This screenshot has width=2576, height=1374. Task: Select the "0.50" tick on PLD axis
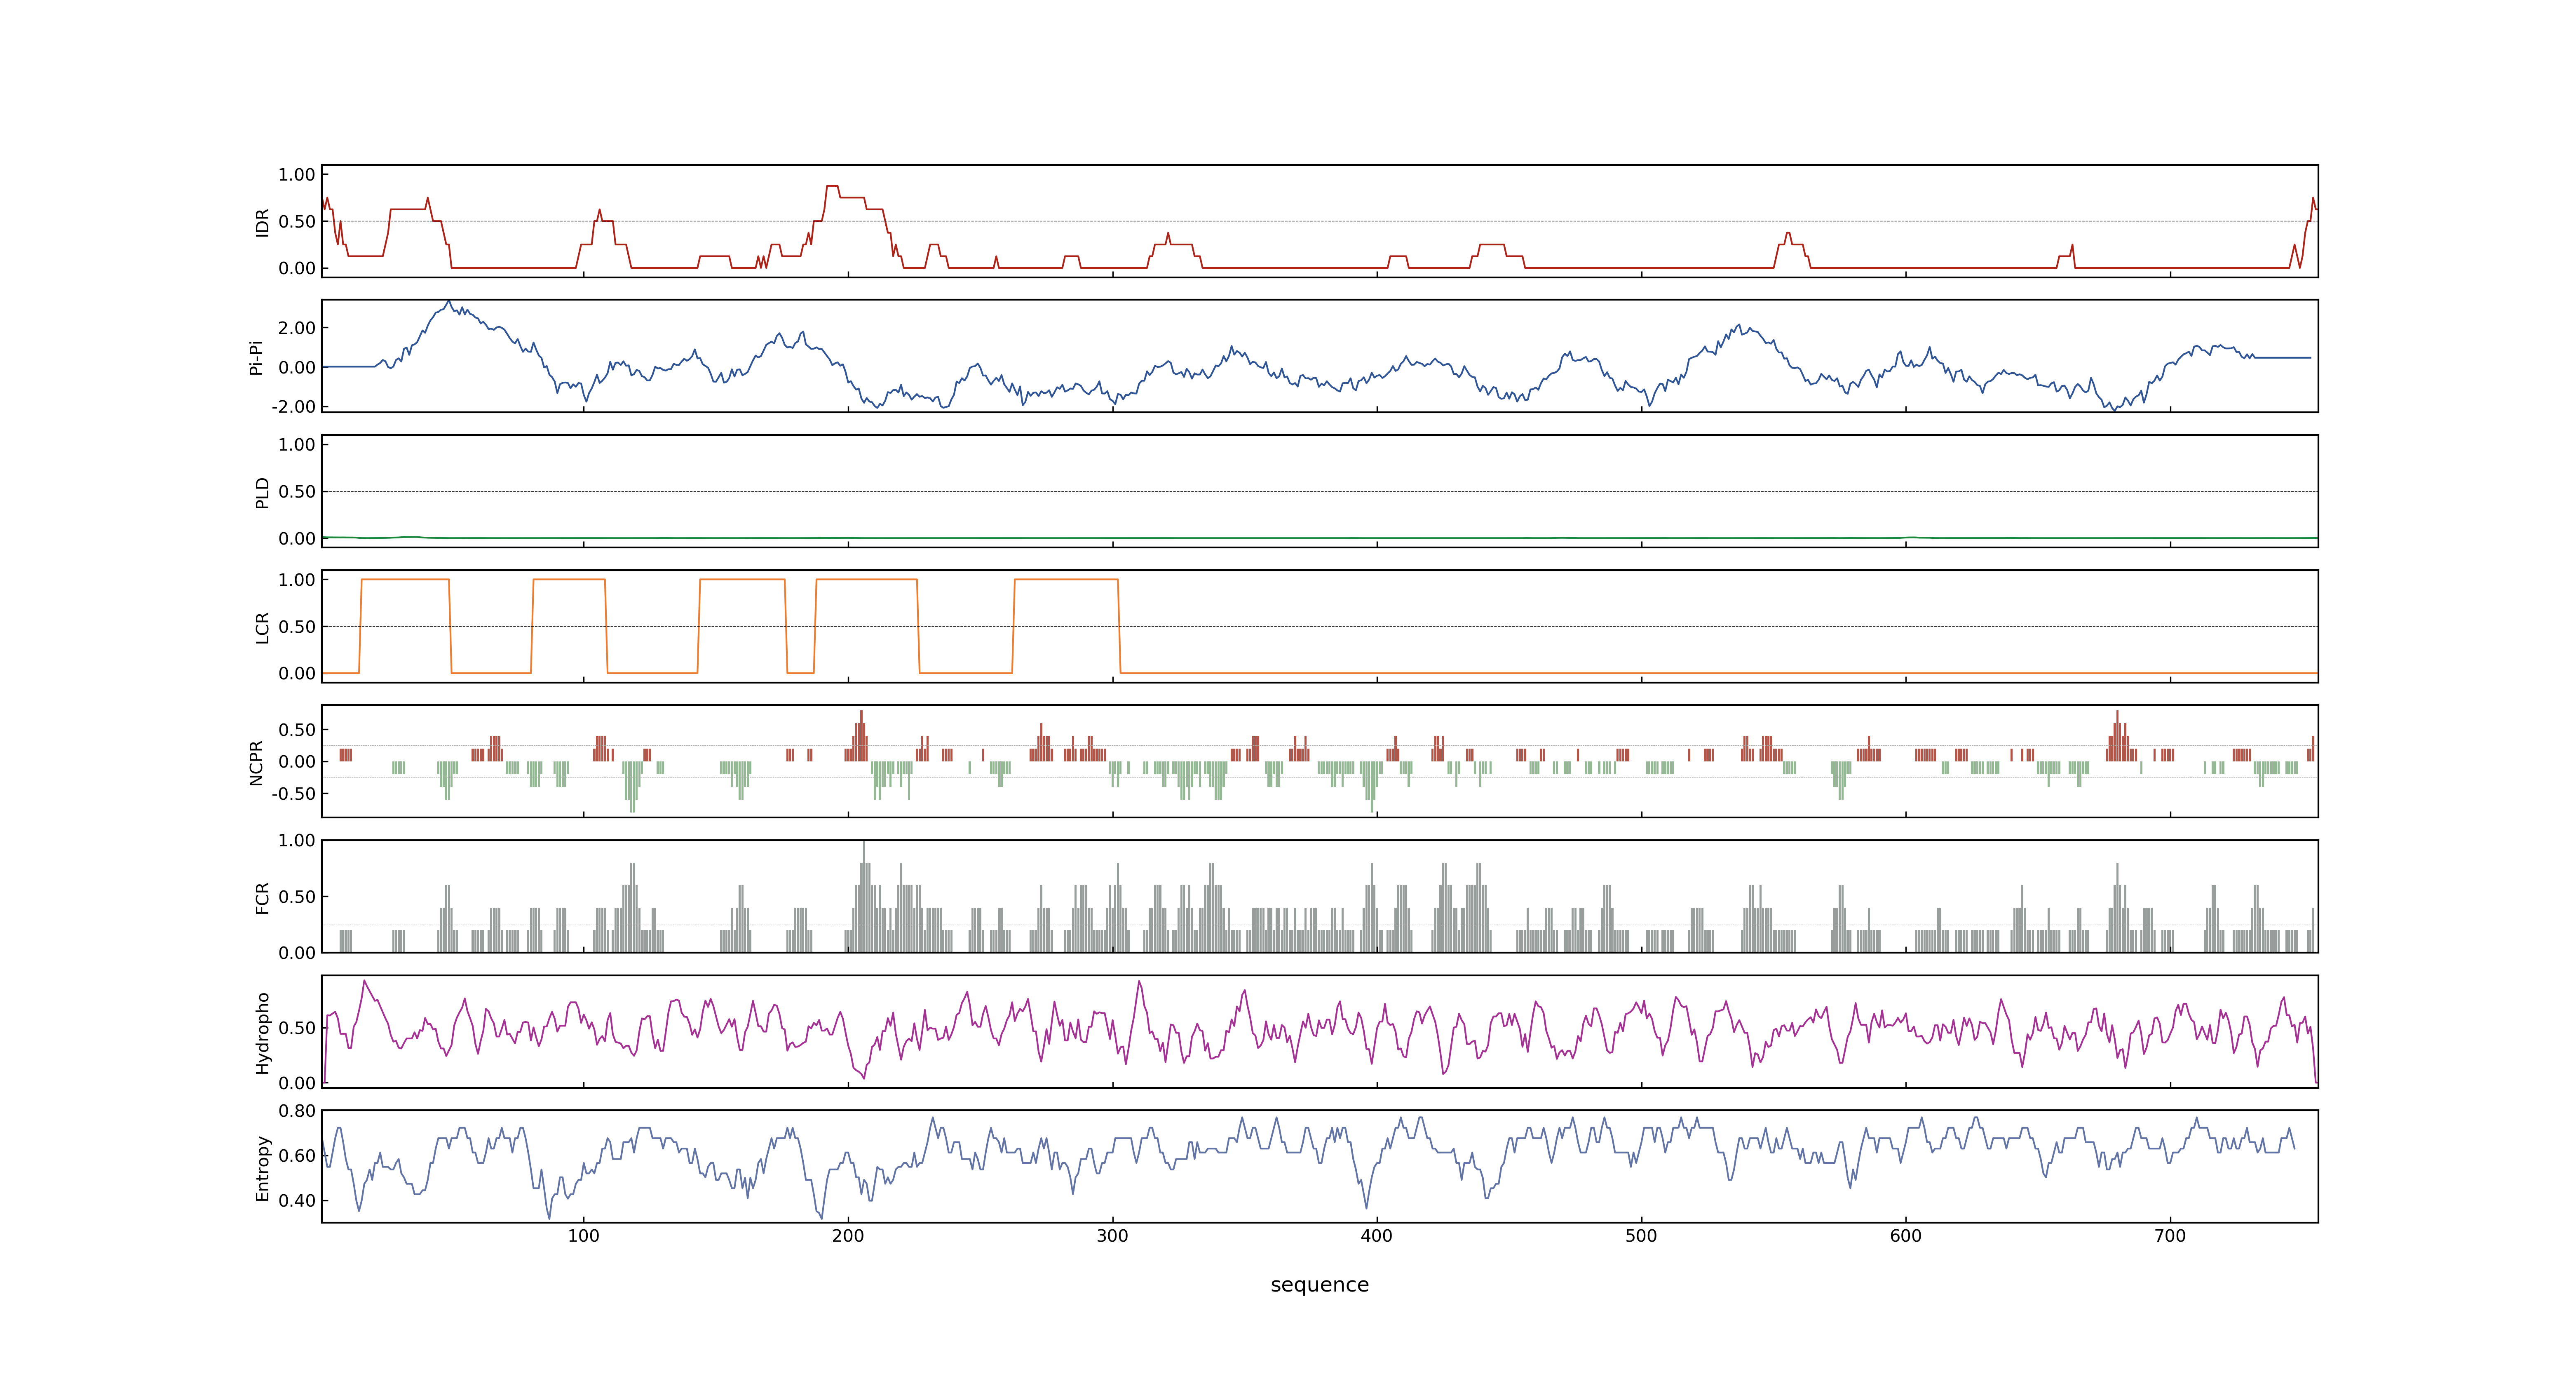pyautogui.click(x=297, y=492)
